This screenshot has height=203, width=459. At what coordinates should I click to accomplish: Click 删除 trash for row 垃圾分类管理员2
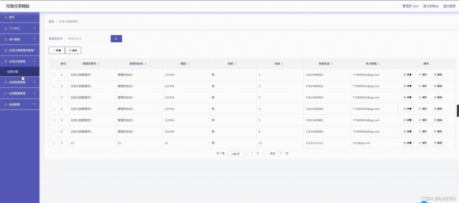pyautogui.click(x=438, y=86)
